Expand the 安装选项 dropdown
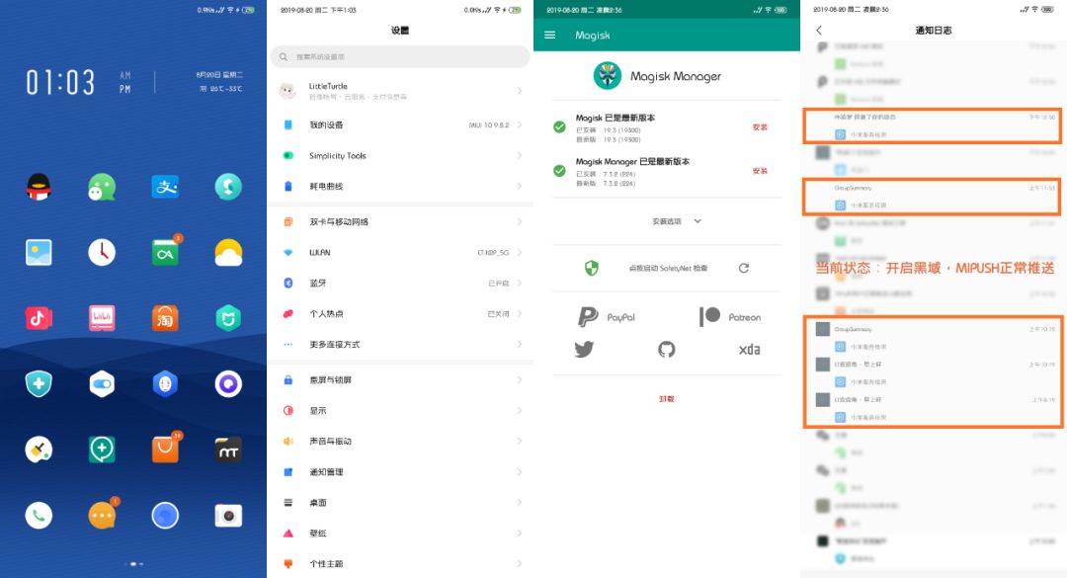Image resolution: width=1067 pixels, height=578 pixels. (x=677, y=221)
